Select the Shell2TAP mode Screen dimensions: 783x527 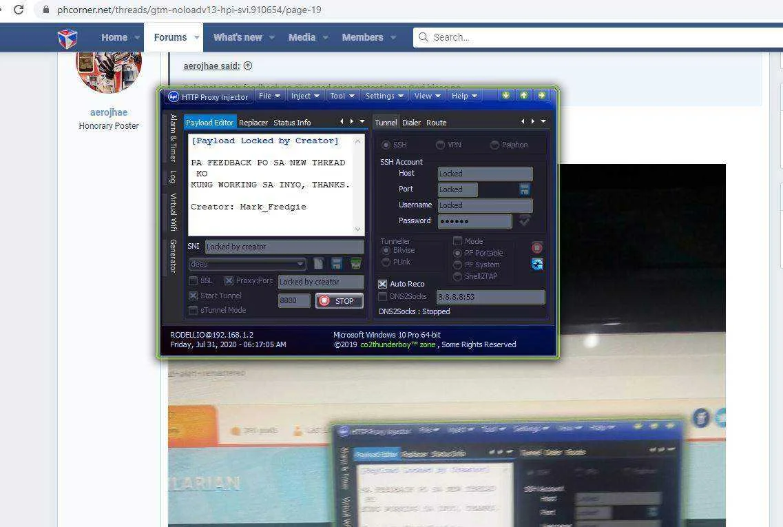(457, 276)
